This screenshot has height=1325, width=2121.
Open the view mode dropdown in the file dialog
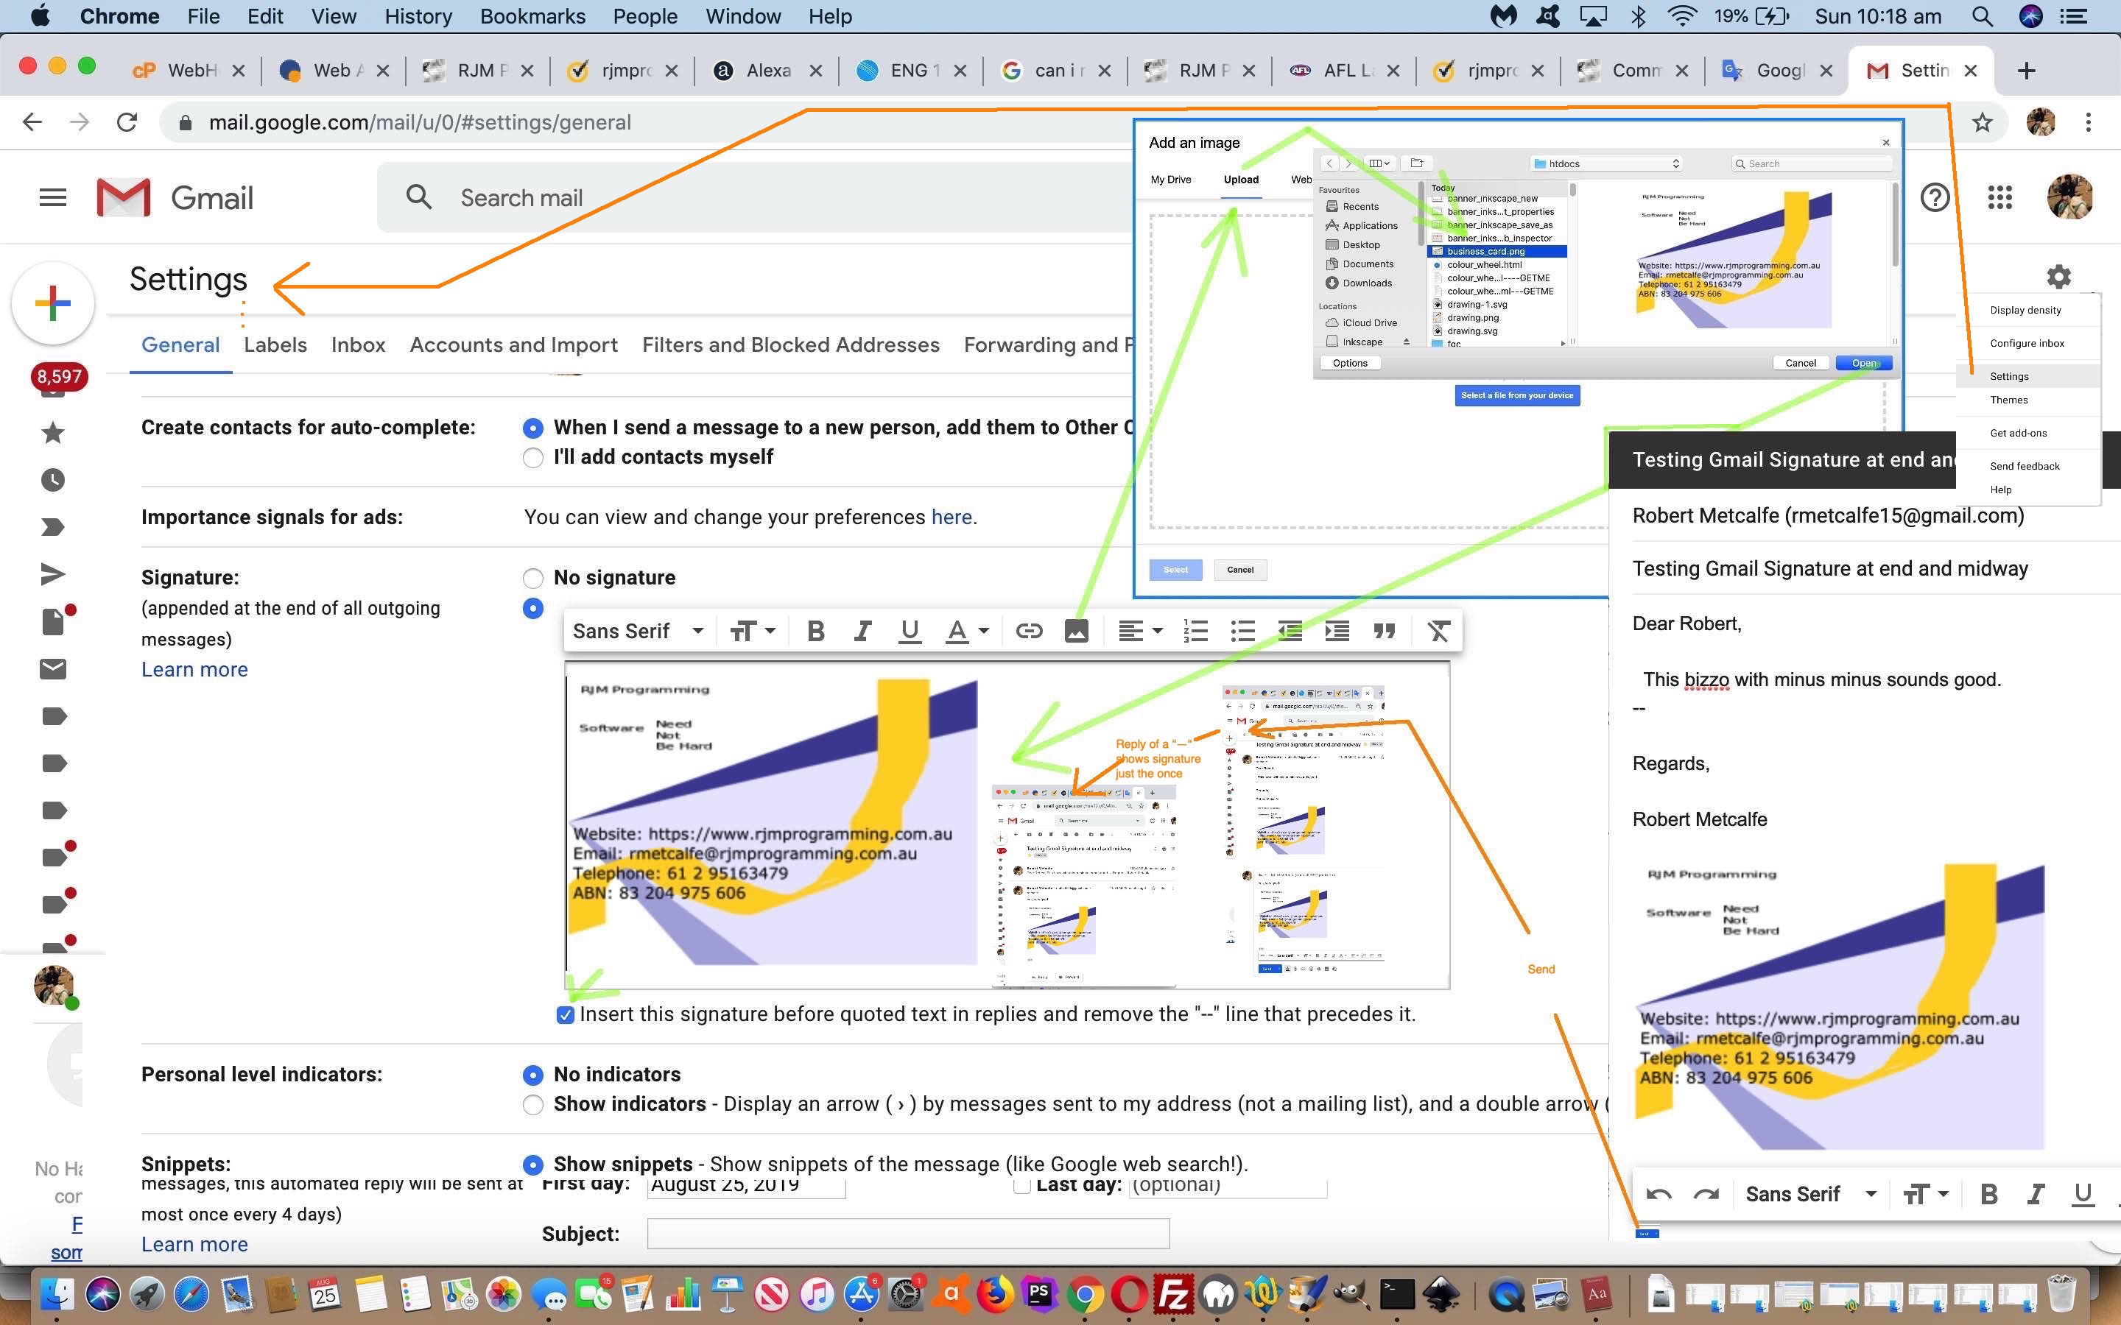pyautogui.click(x=1379, y=164)
